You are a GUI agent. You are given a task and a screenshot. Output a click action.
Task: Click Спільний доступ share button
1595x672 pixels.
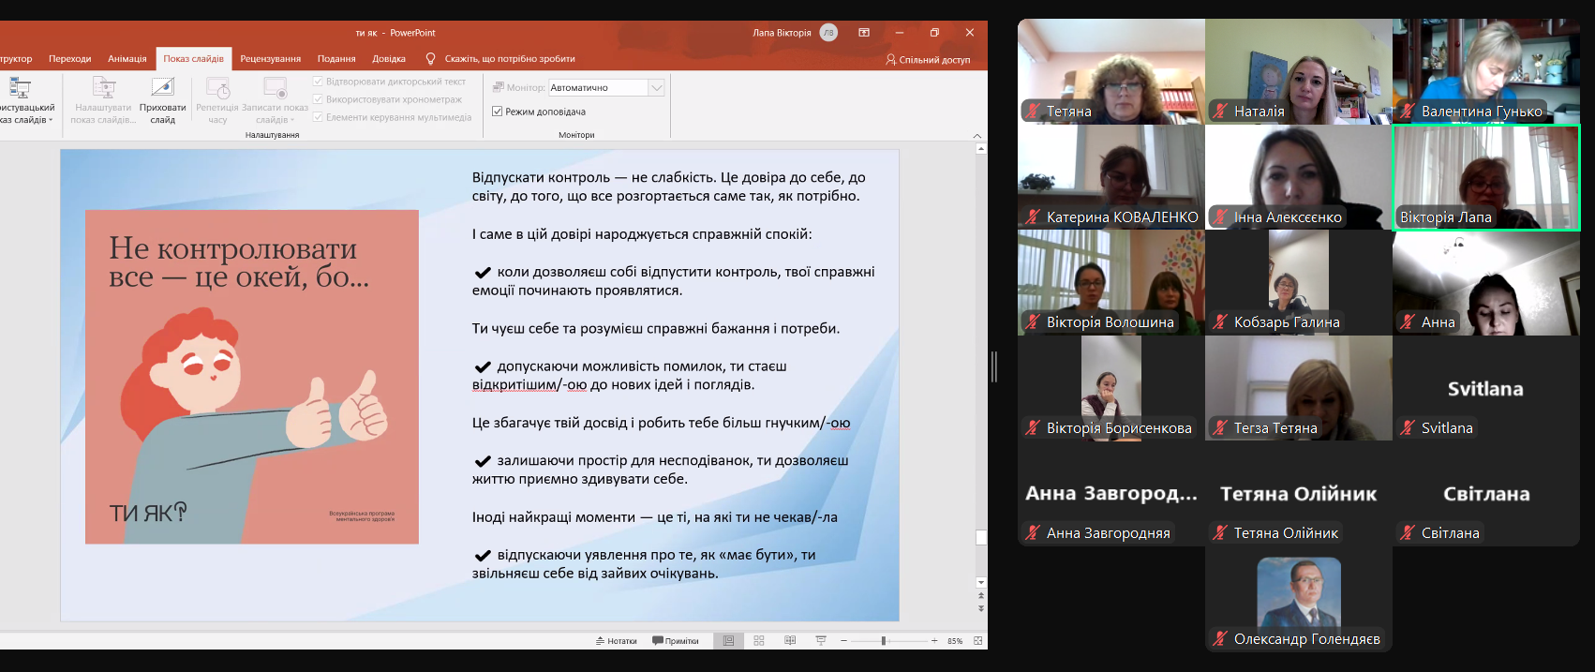click(928, 59)
